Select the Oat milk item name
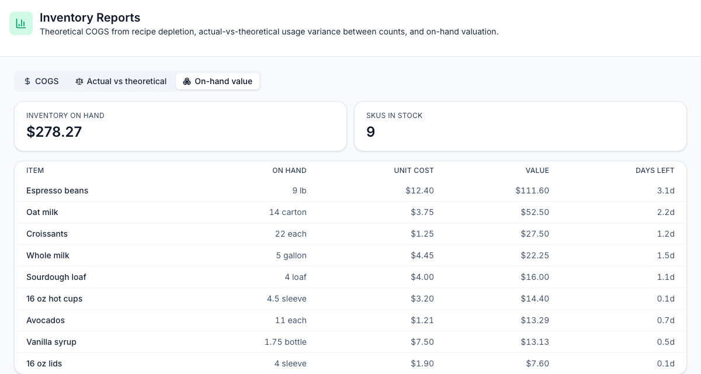The width and height of the screenshot is (701, 374). coord(42,212)
